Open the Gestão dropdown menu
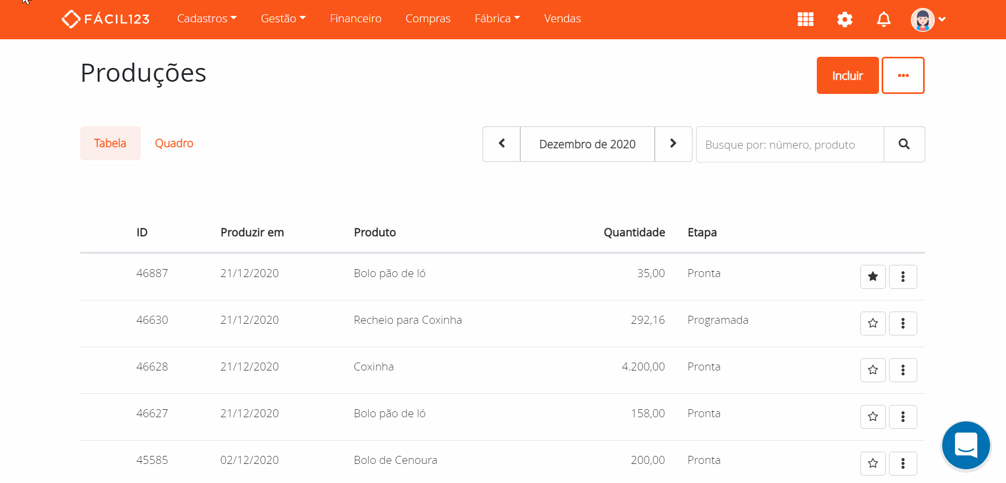1006x483 pixels. click(283, 18)
